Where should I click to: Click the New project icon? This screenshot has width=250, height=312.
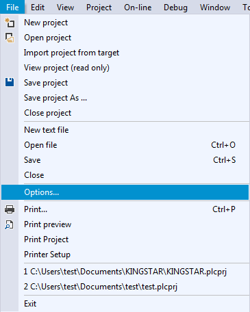(10, 23)
